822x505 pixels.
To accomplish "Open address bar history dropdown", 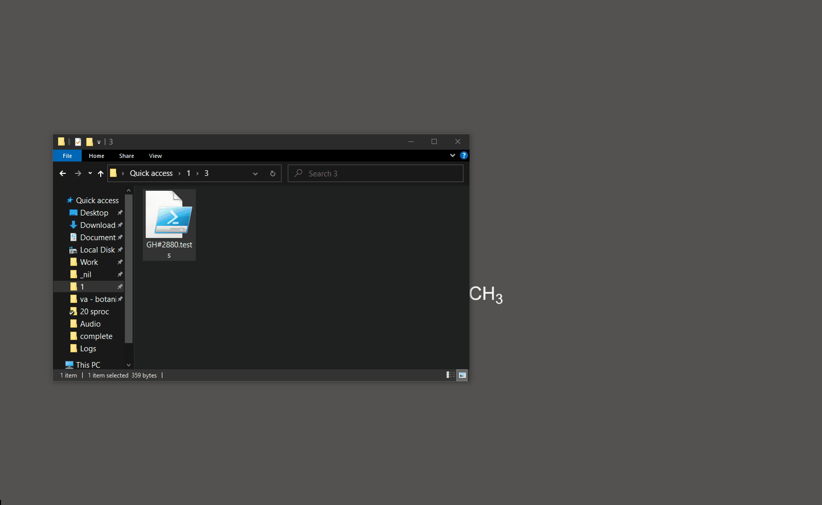I will 255,174.
